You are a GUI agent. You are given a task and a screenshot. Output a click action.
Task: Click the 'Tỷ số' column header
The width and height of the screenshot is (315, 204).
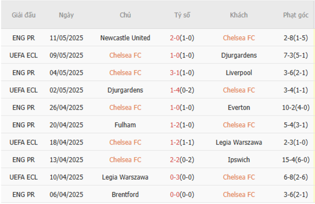pyautogui.click(x=182, y=15)
